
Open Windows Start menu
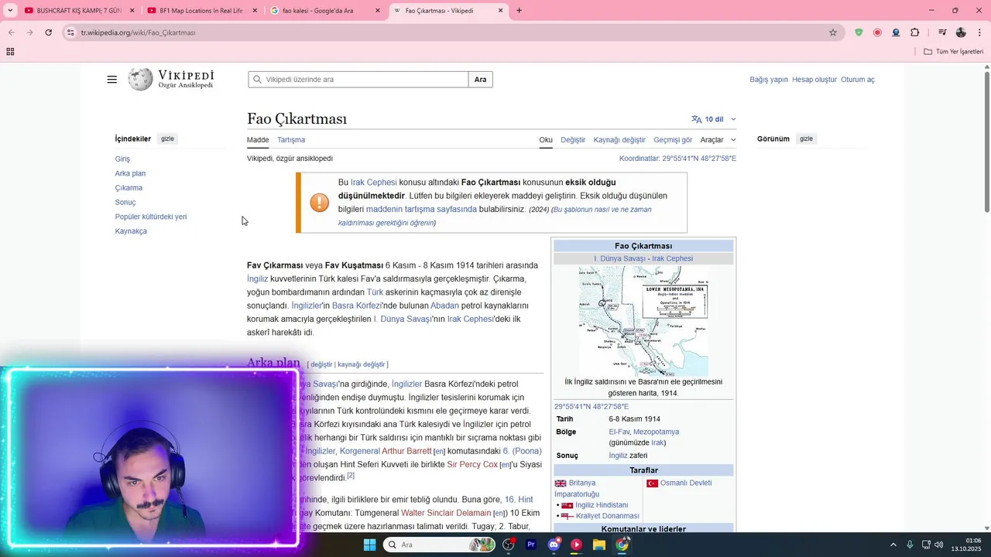tap(370, 545)
